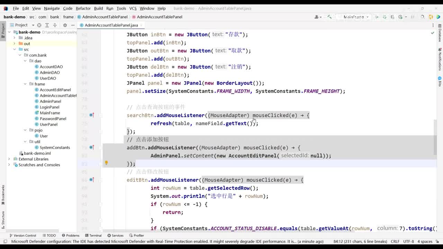Viewport: 443px width, 249px height.
Task: Open the Build menu
Action: pyautogui.click(x=98, y=8)
